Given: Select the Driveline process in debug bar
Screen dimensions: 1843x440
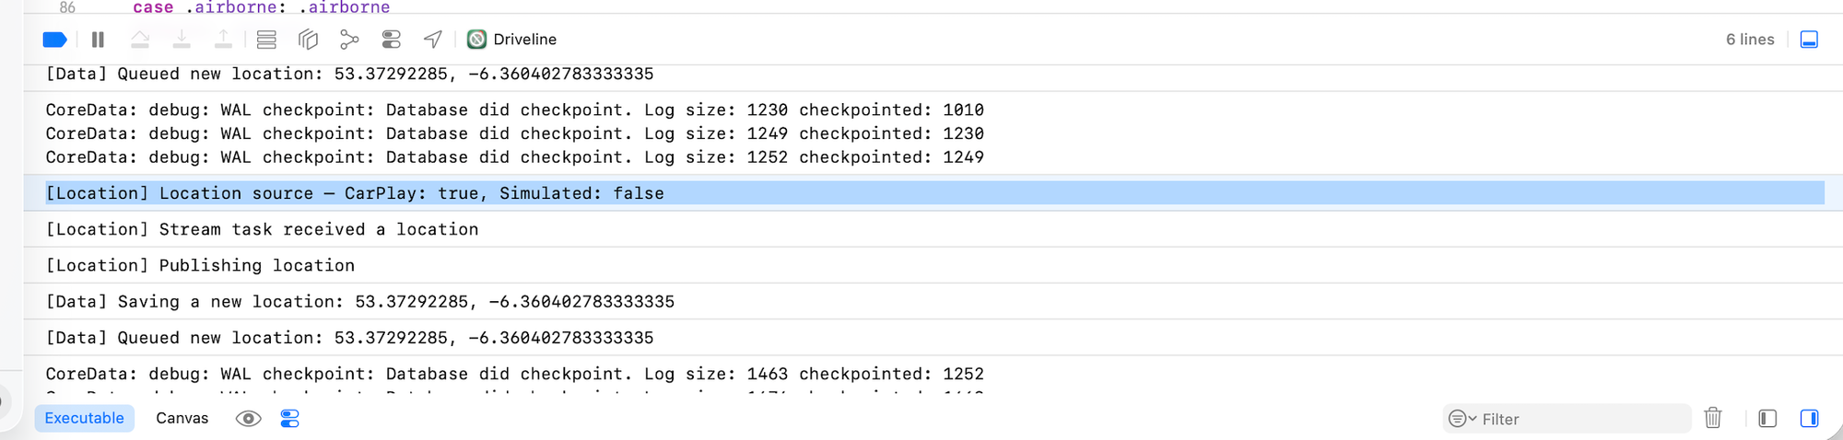Looking at the screenshot, I should 511,40.
